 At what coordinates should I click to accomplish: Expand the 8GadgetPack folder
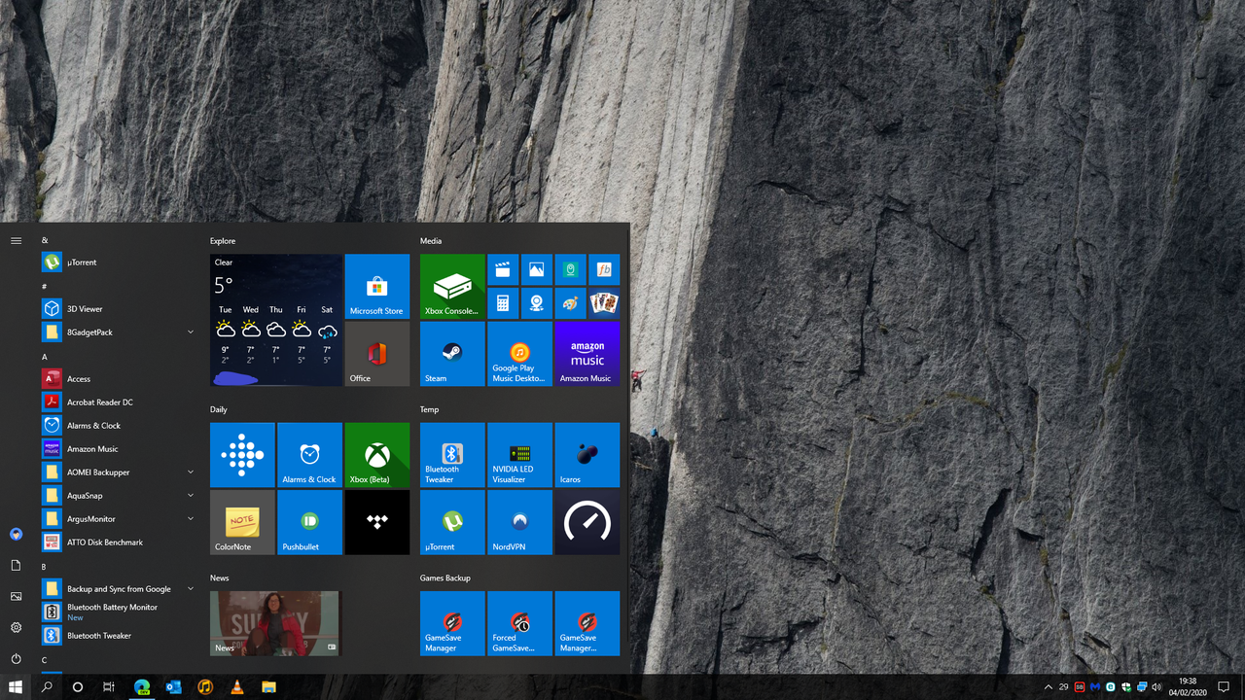191,332
